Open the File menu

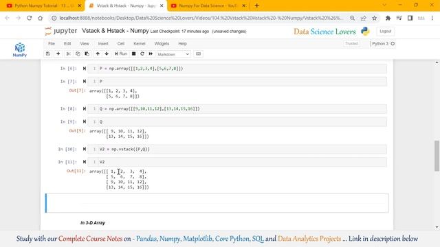click(52, 44)
